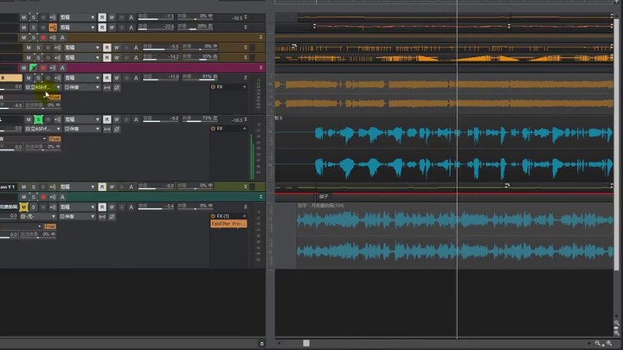
Task: Mute the track with volume -11.8
Action: pyautogui.click(x=29, y=78)
